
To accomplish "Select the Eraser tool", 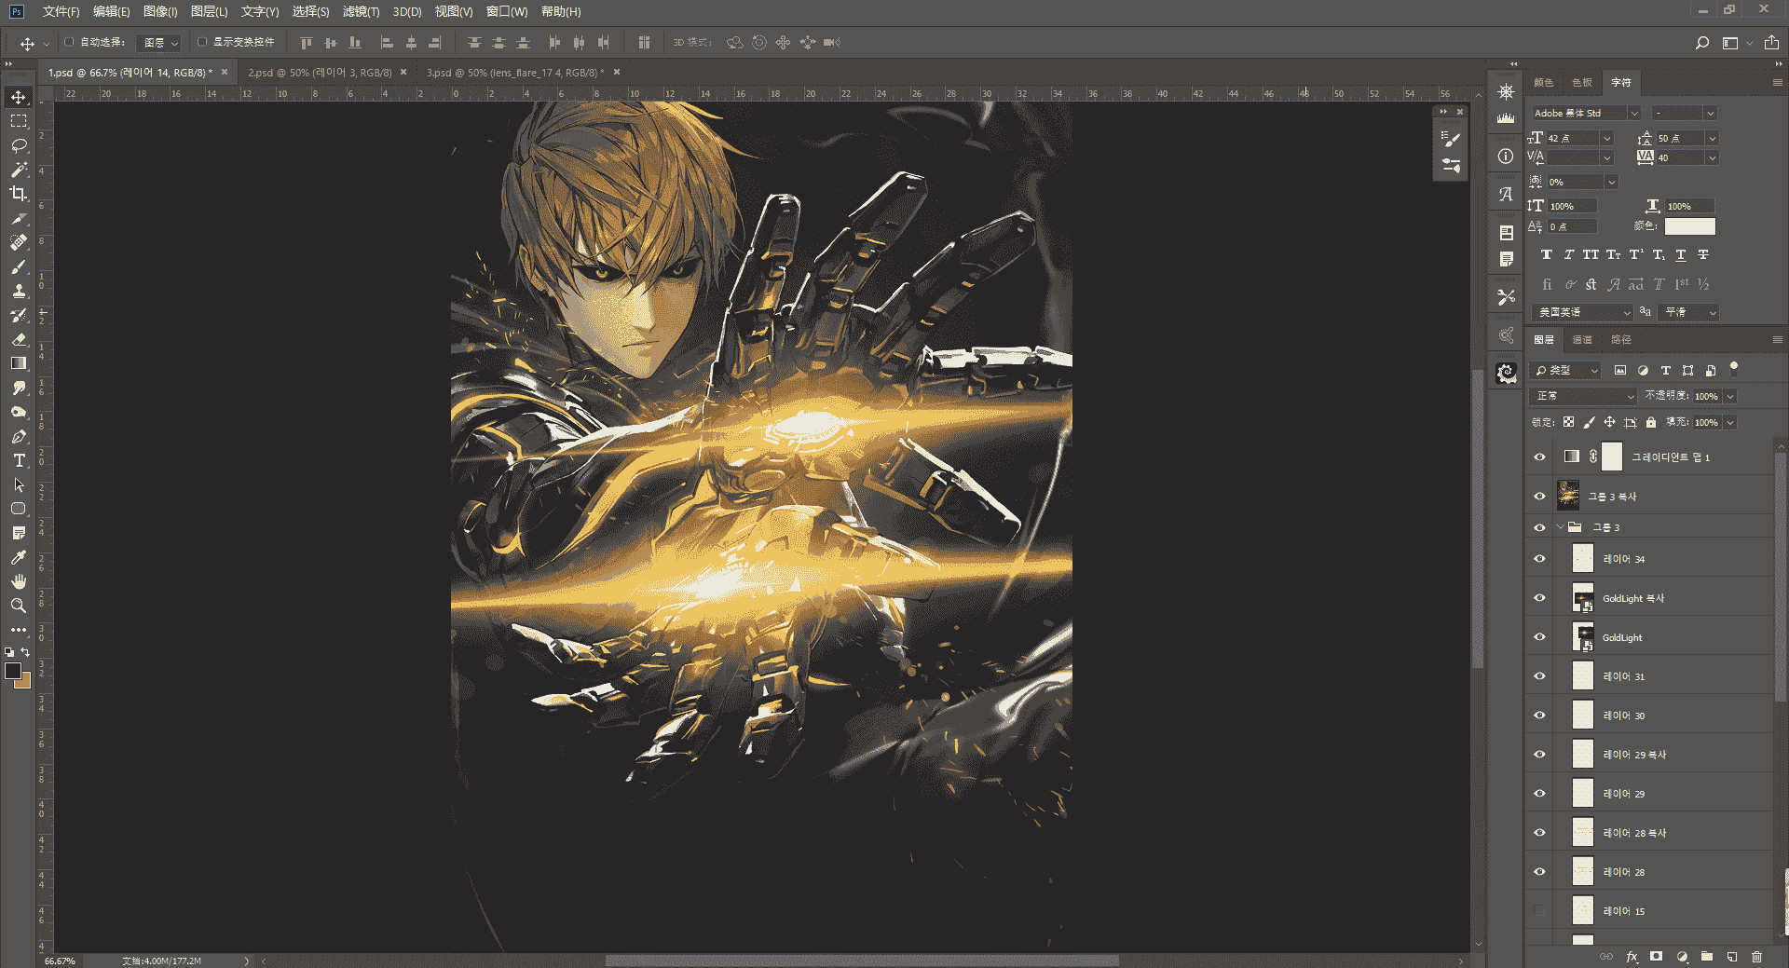I will tap(19, 339).
